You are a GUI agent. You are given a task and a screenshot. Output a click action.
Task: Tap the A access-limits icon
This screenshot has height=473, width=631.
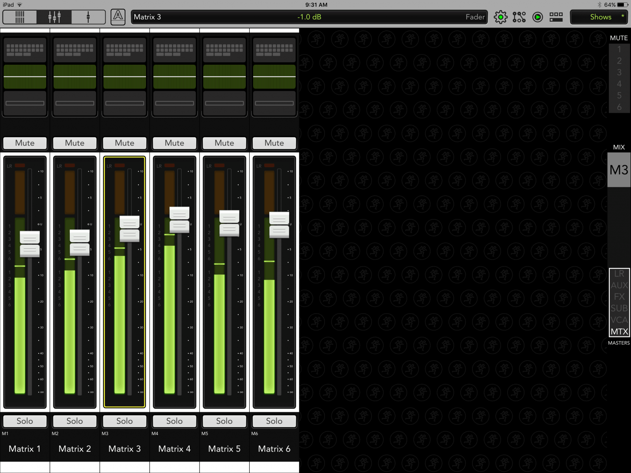(x=118, y=17)
